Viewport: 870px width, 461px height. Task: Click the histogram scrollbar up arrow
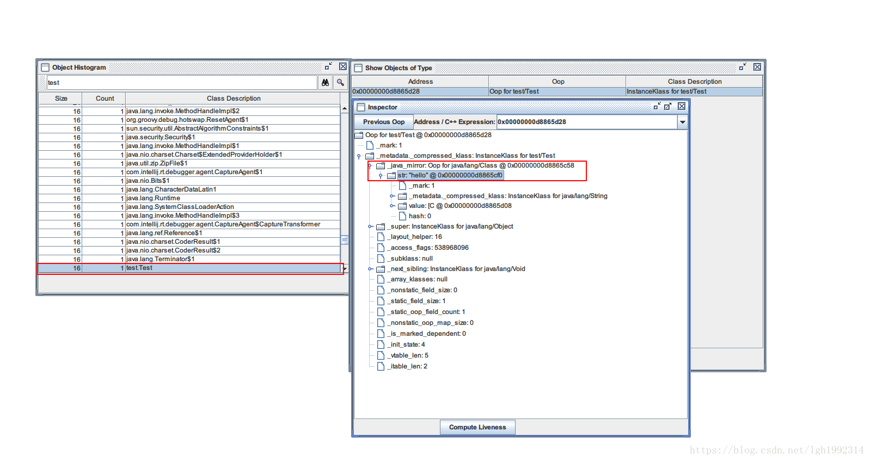click(x=344, y=109)
